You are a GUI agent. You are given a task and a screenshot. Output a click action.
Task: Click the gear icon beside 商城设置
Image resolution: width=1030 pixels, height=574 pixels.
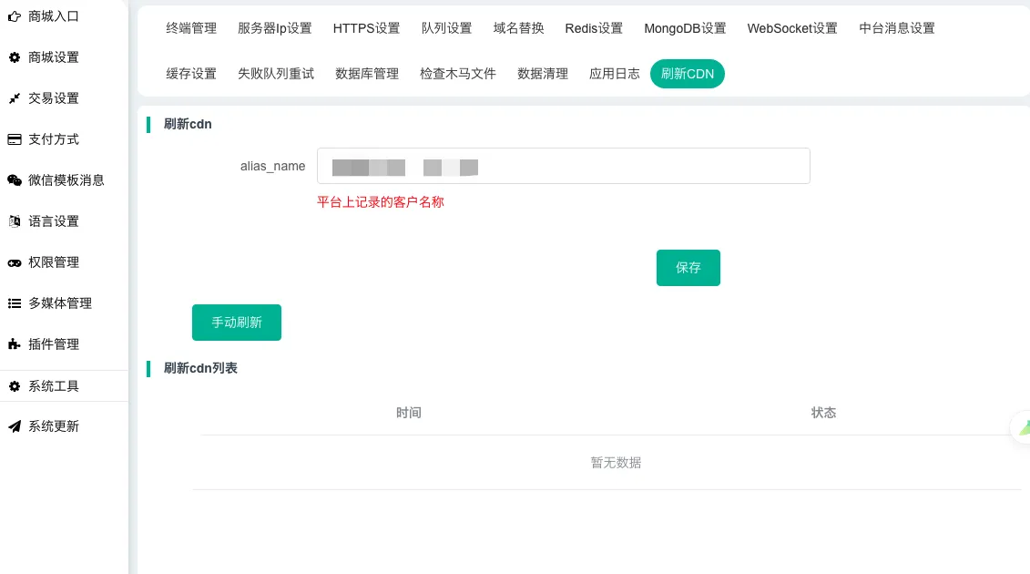coord(15,57)
